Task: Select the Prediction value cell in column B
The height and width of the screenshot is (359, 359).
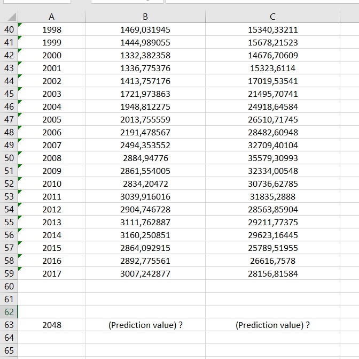Action: pos(145,325)
